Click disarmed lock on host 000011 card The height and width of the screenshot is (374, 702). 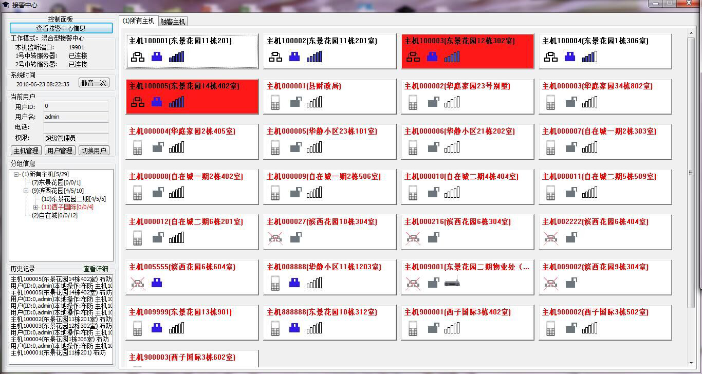(x=571, y=193)
